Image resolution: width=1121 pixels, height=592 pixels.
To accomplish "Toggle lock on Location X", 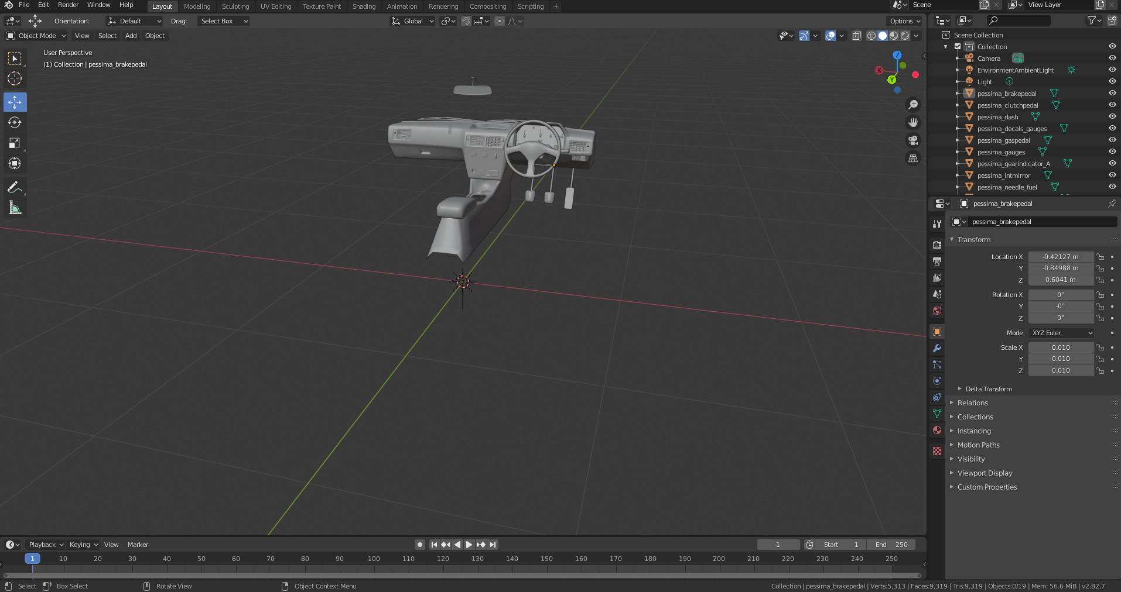I will tap(1100, 257).
